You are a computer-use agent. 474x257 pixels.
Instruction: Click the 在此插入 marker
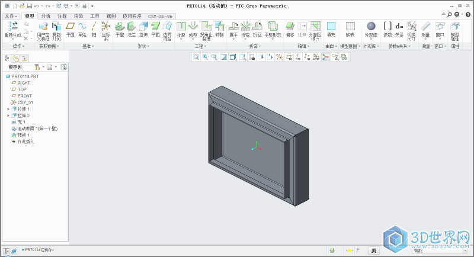tap(23, 142)
